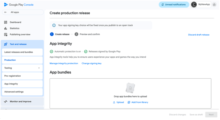Click the Test and release rocket icon
Image resolution: width=220 pixels, height=120 pixels.
coord(6,44)
